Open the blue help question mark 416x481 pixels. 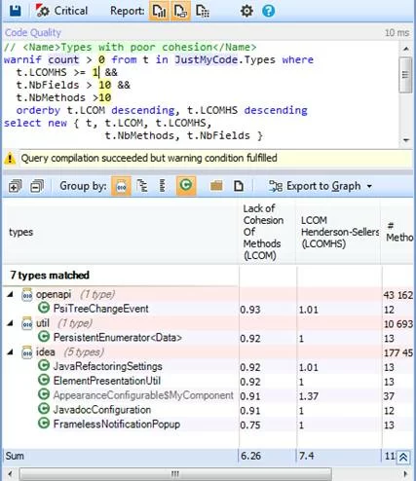click(x=268, y=11)
